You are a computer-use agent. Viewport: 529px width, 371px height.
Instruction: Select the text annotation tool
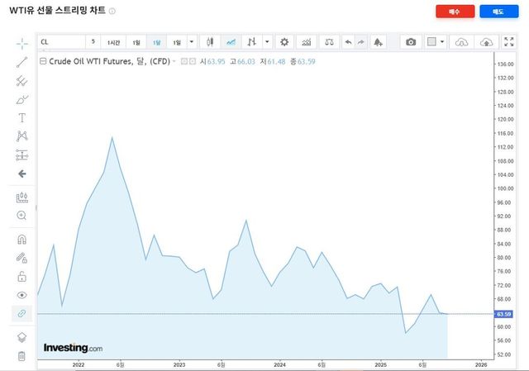pos(22,117)
